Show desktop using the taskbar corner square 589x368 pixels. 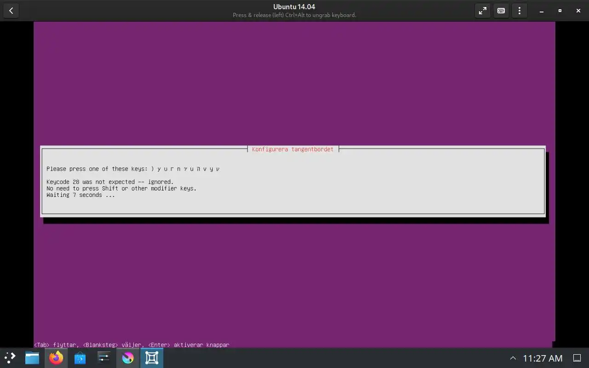(x=577, y=358)
